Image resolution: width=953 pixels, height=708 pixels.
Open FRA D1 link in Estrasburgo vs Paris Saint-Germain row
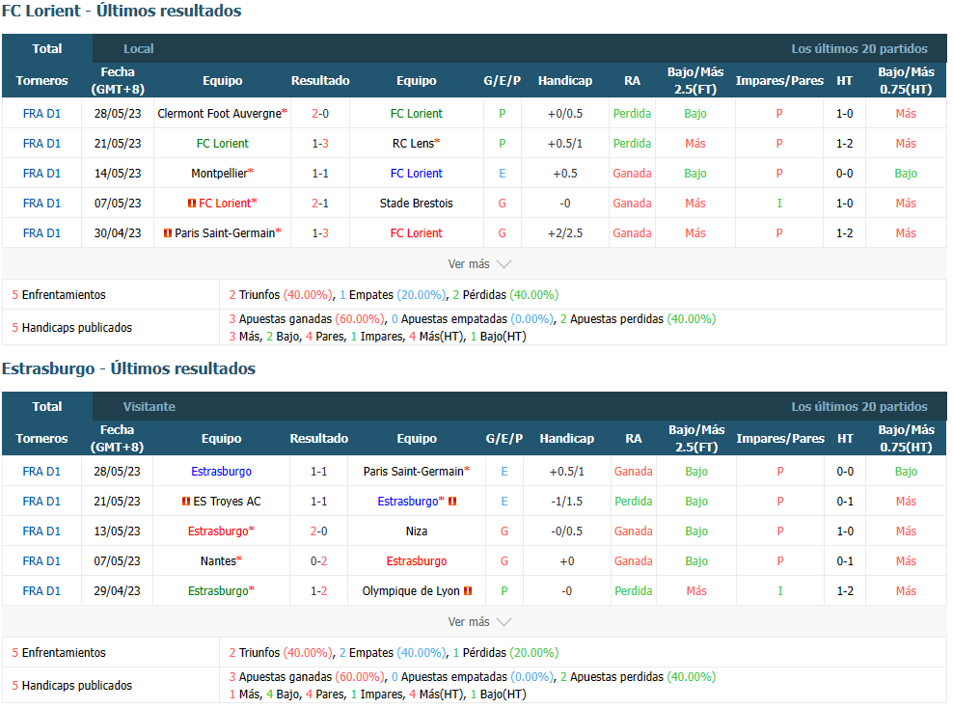tap(41, 472)
